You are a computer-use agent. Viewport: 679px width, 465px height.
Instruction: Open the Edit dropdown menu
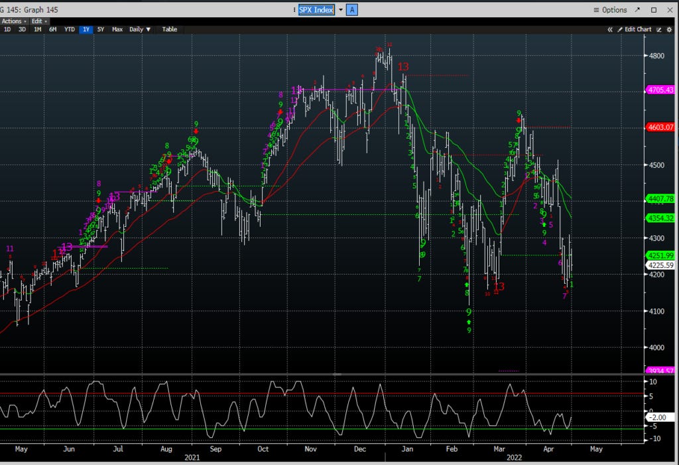point(39,21)
